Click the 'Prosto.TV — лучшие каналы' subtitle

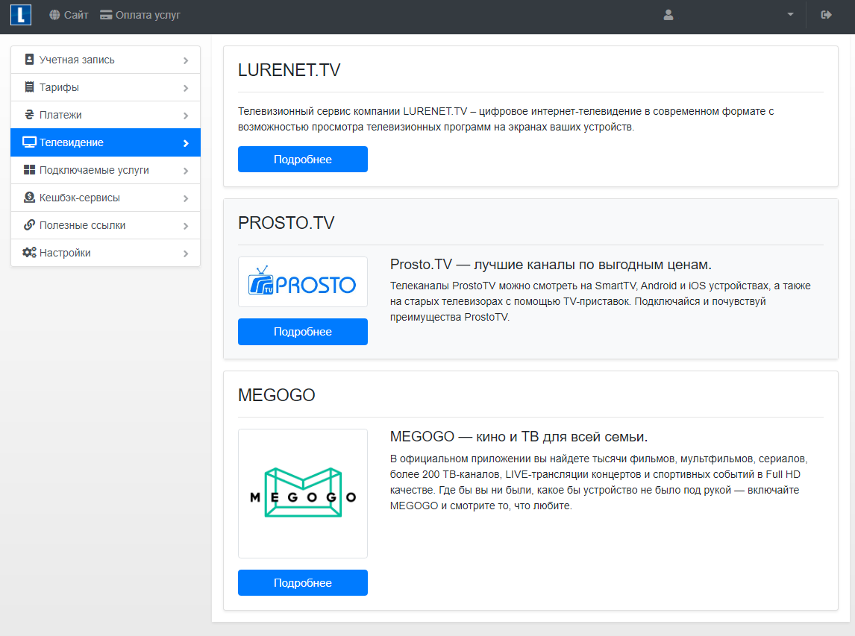(551, 265)
